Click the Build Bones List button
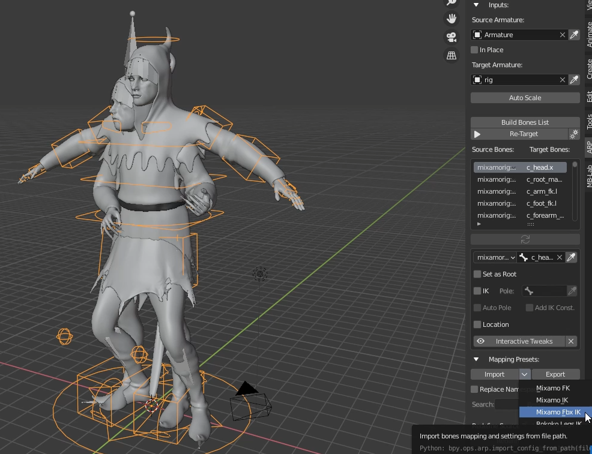 tap(525, 122)
